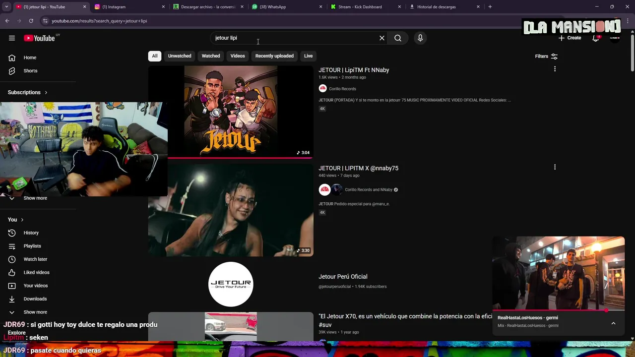Go to YouTube home via logo

[x=39, y=38]
